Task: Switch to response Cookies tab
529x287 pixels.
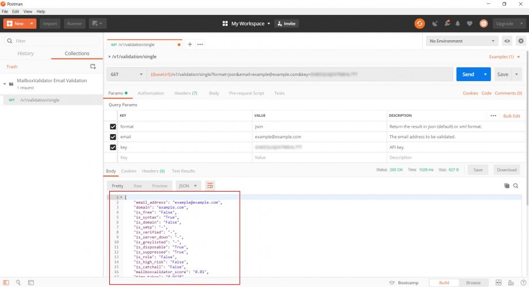Action: pos(129,171)
